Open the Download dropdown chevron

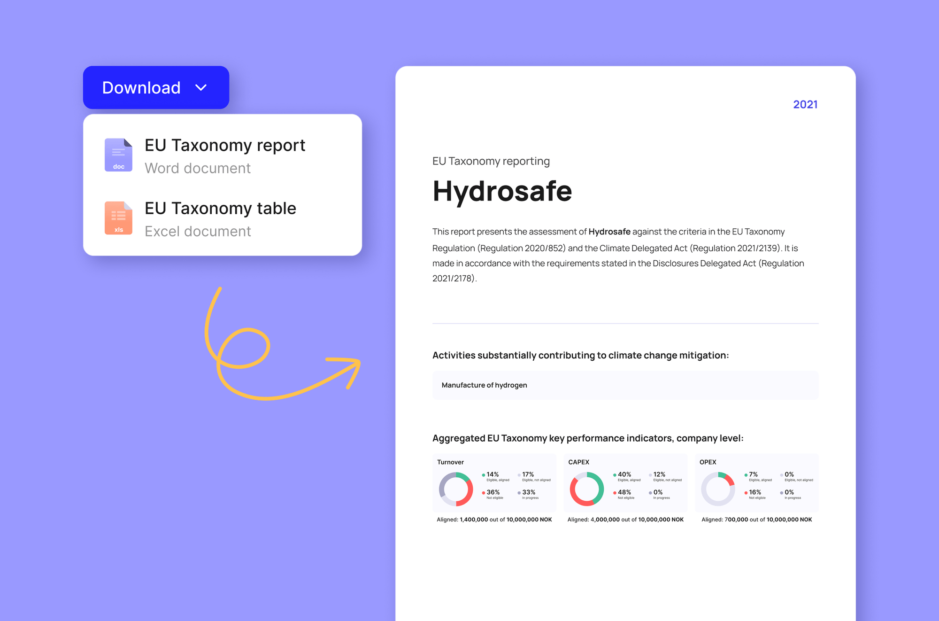201,87
